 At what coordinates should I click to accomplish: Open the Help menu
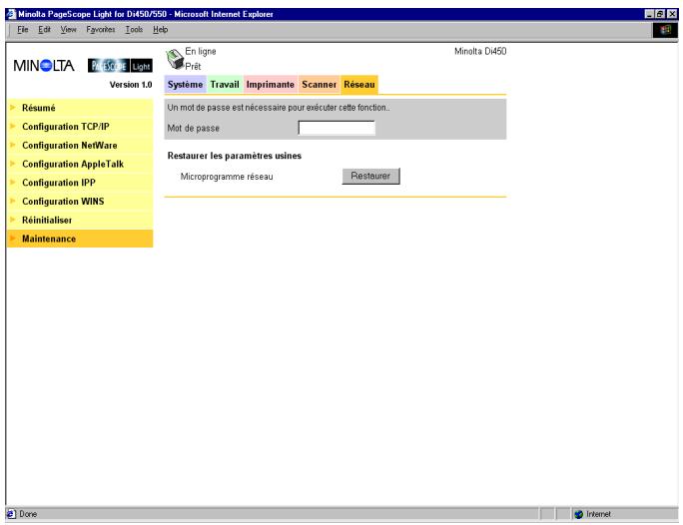(161, 30)
